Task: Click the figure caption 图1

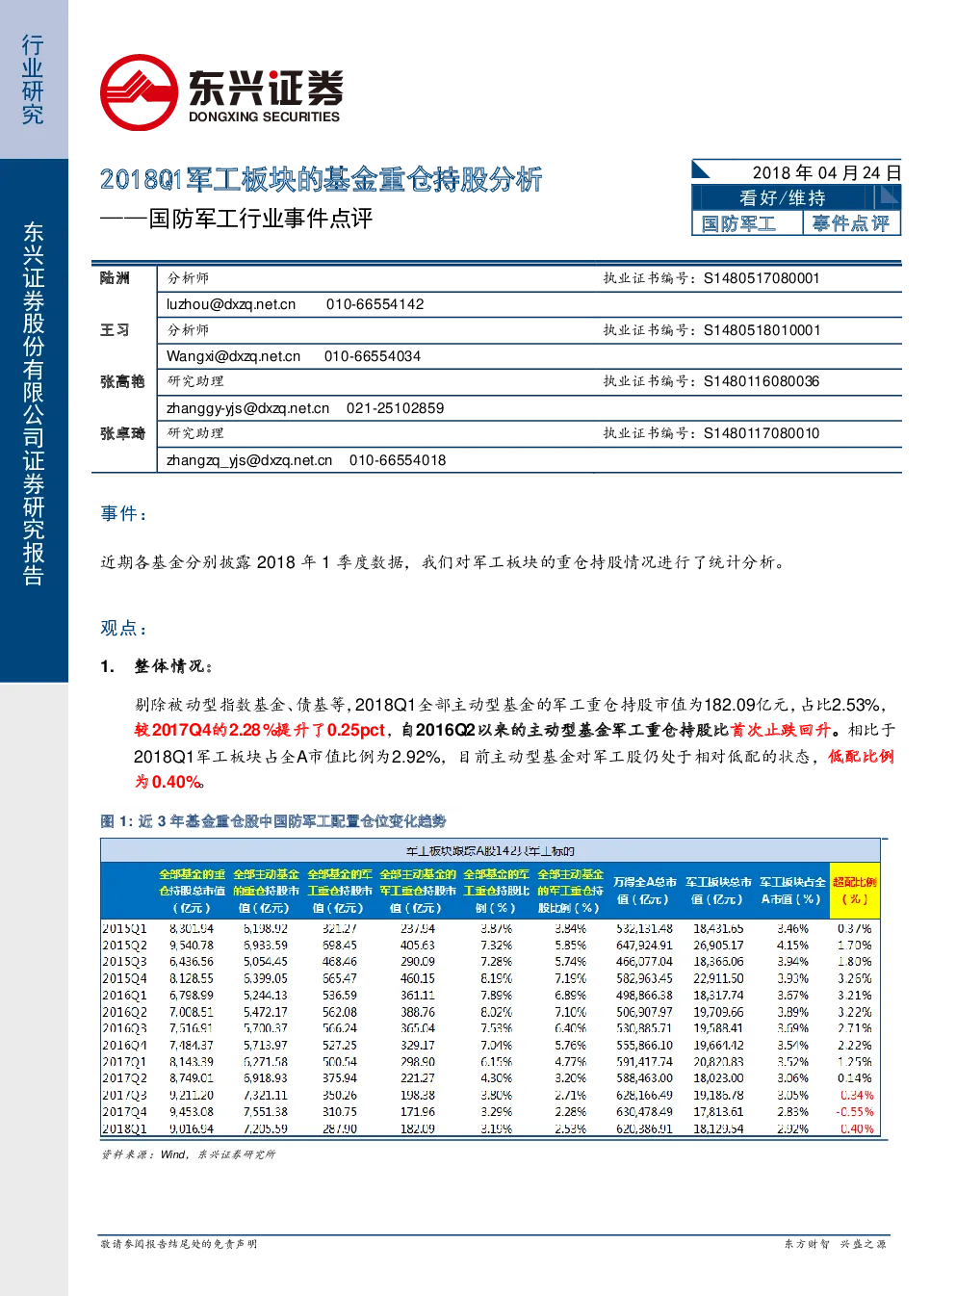Action: point(273,821)
